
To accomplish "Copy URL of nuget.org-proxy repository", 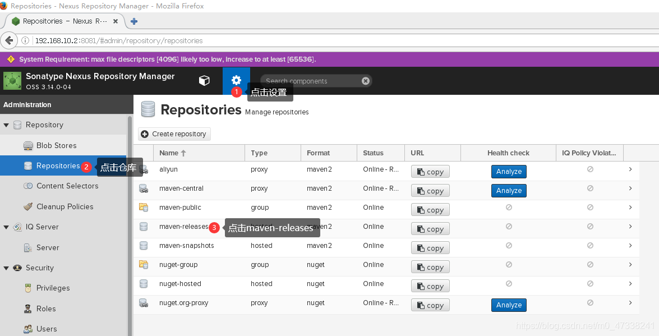I will tap(430, 305).
